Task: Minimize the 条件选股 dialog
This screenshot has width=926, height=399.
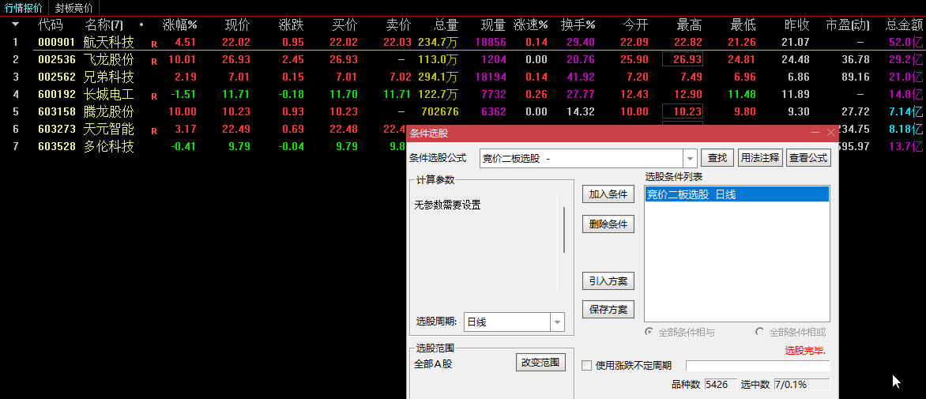Action: point(815,134)
